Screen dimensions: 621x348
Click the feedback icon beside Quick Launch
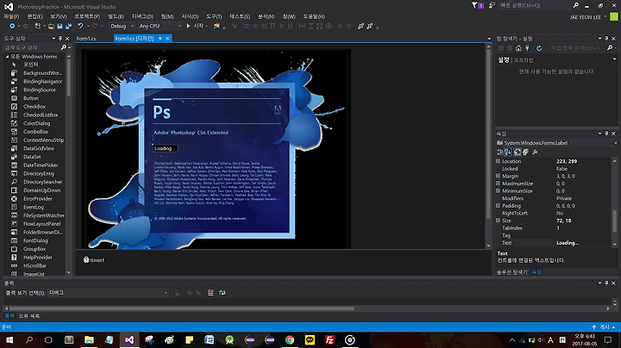tap(492, 5)
